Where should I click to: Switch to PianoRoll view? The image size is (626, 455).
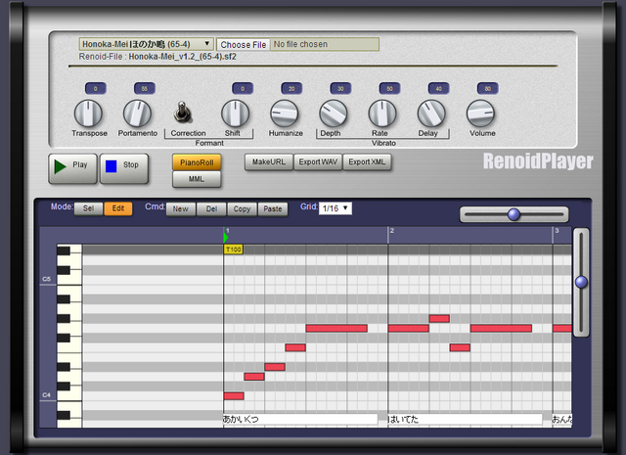[197, 162]
